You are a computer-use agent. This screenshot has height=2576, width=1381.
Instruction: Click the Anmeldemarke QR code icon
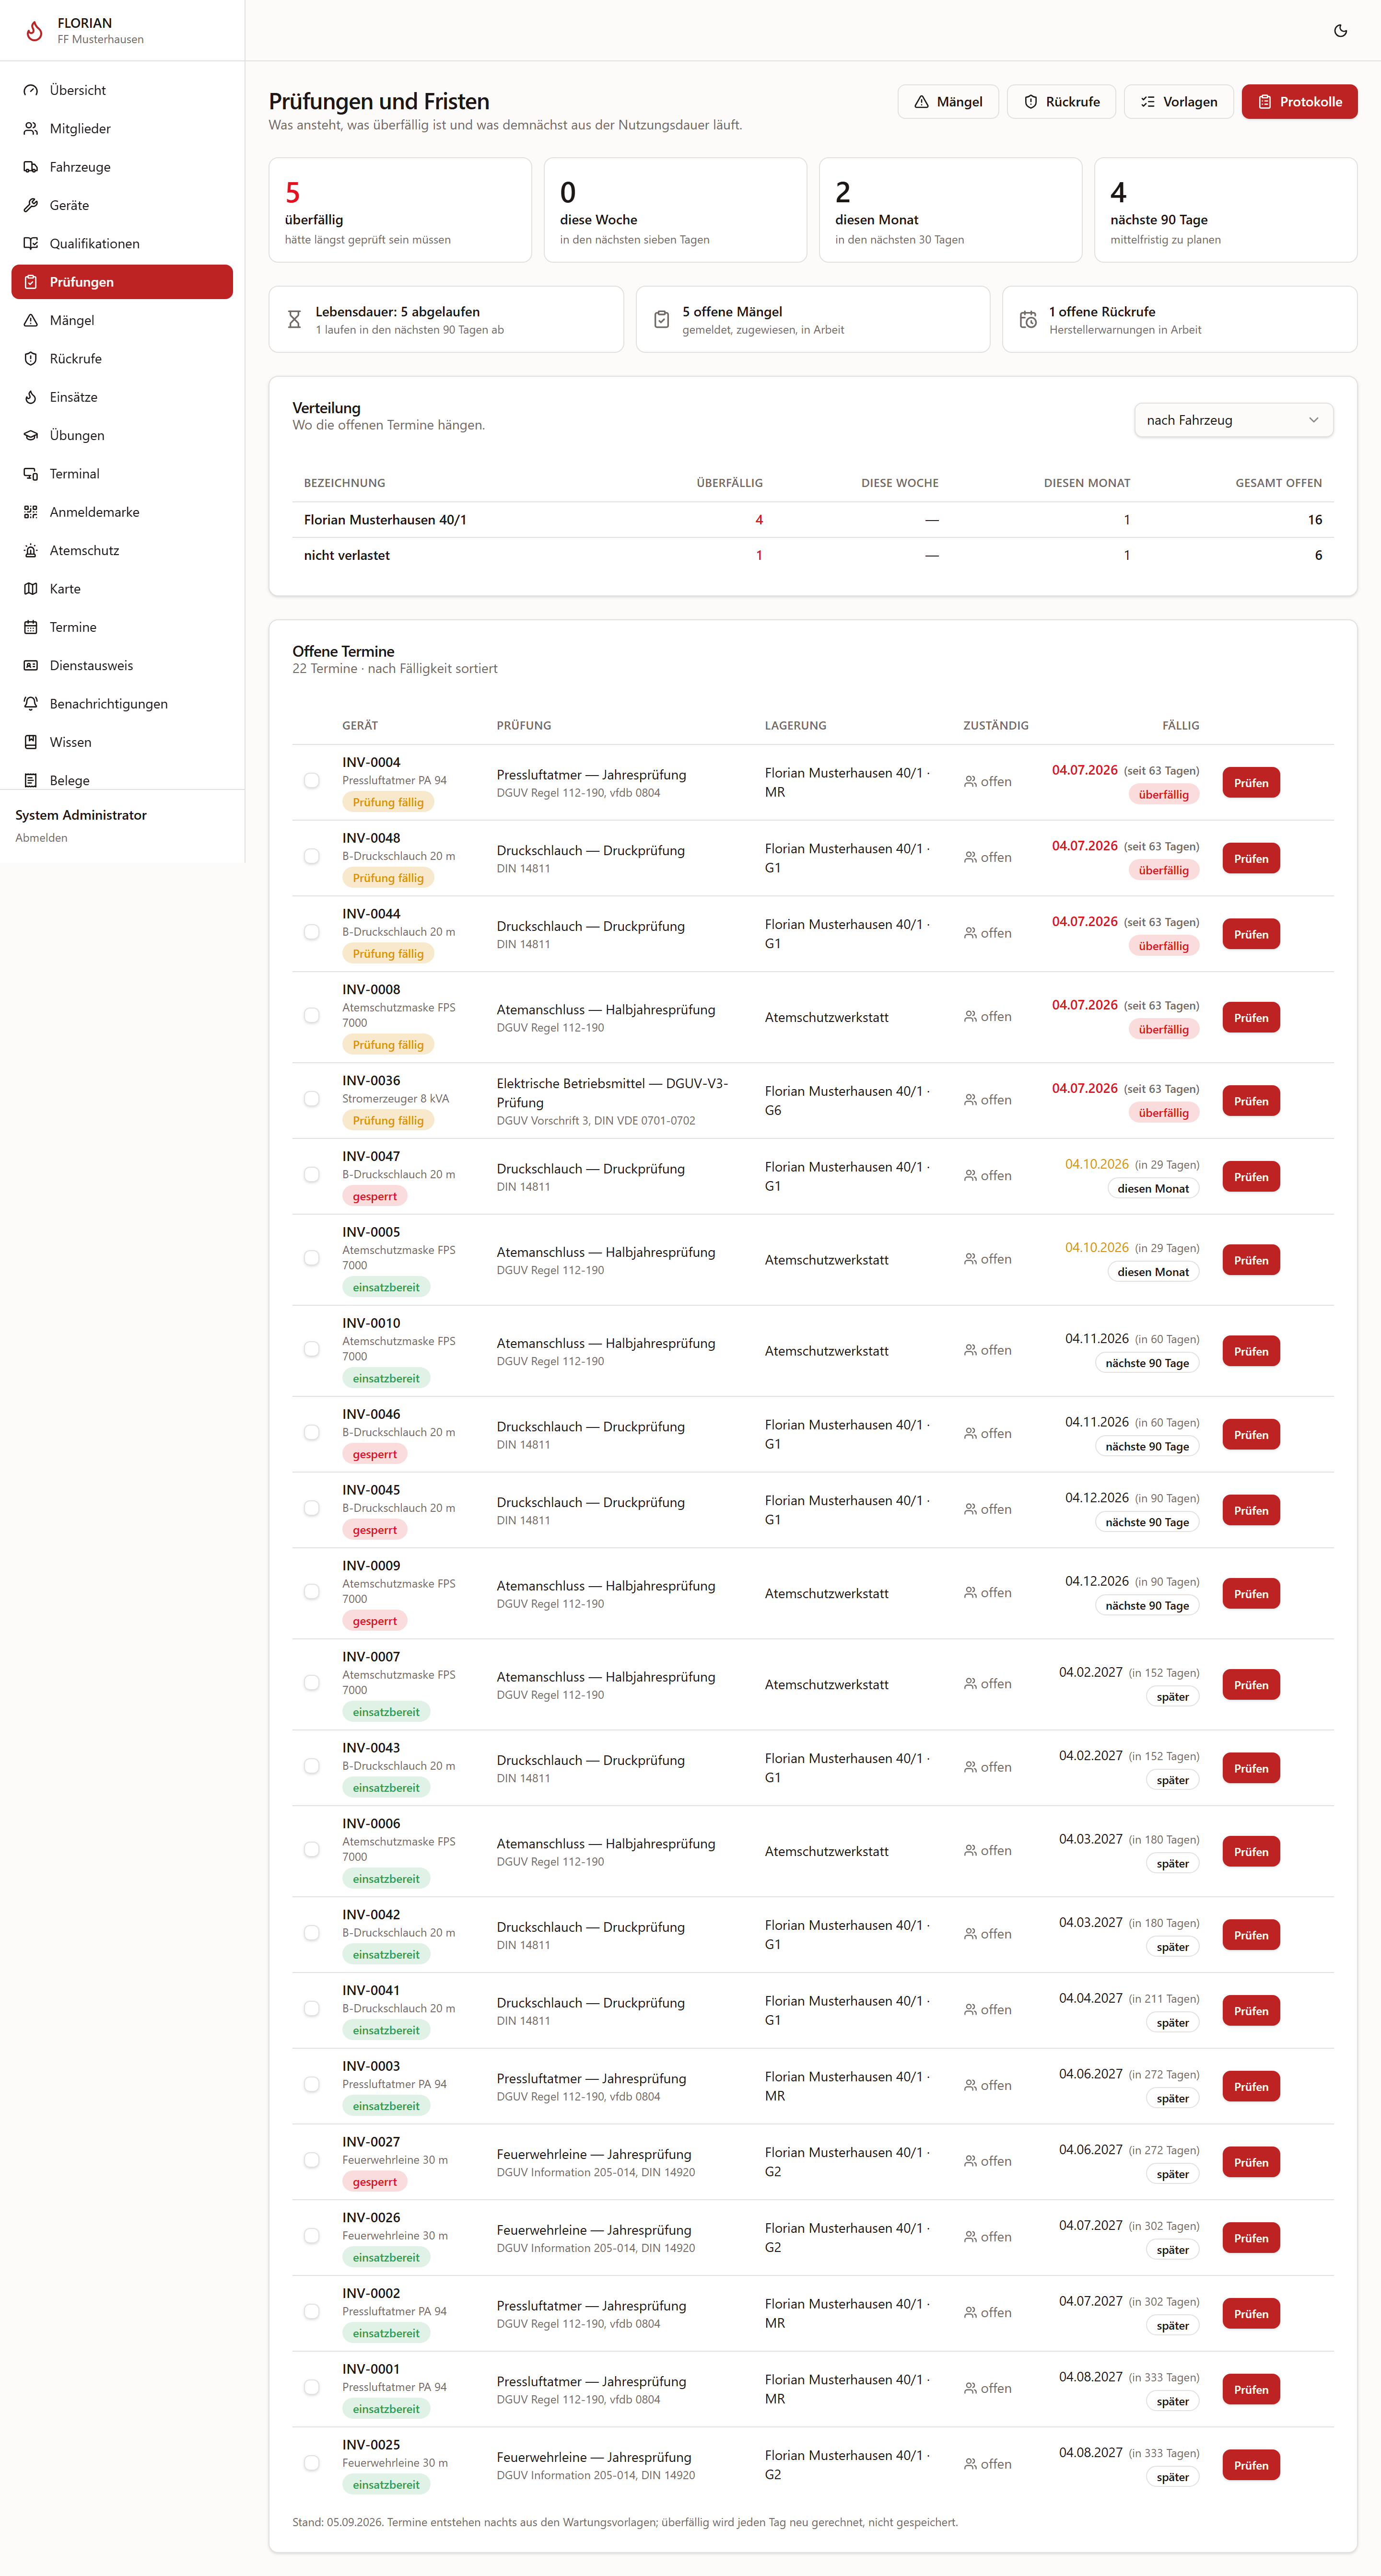[x=31, y=512]
